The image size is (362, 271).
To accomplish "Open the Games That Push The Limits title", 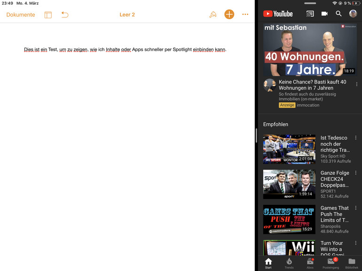I will point(335,214).
